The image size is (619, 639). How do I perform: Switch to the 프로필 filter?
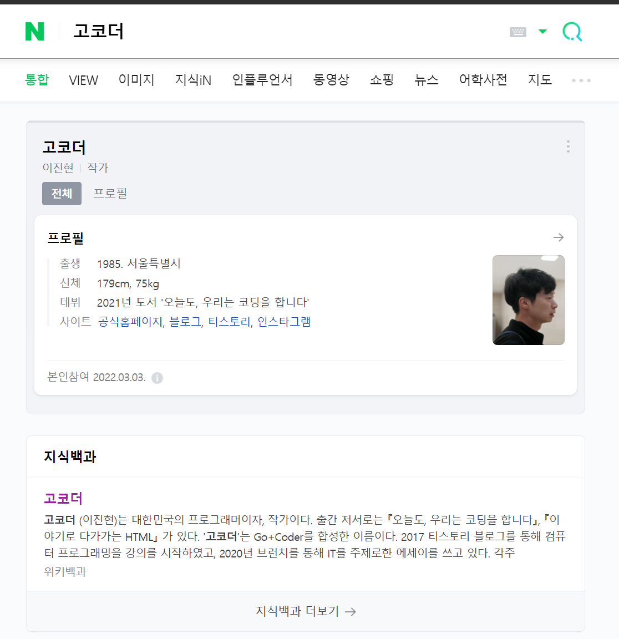point(110,193)
